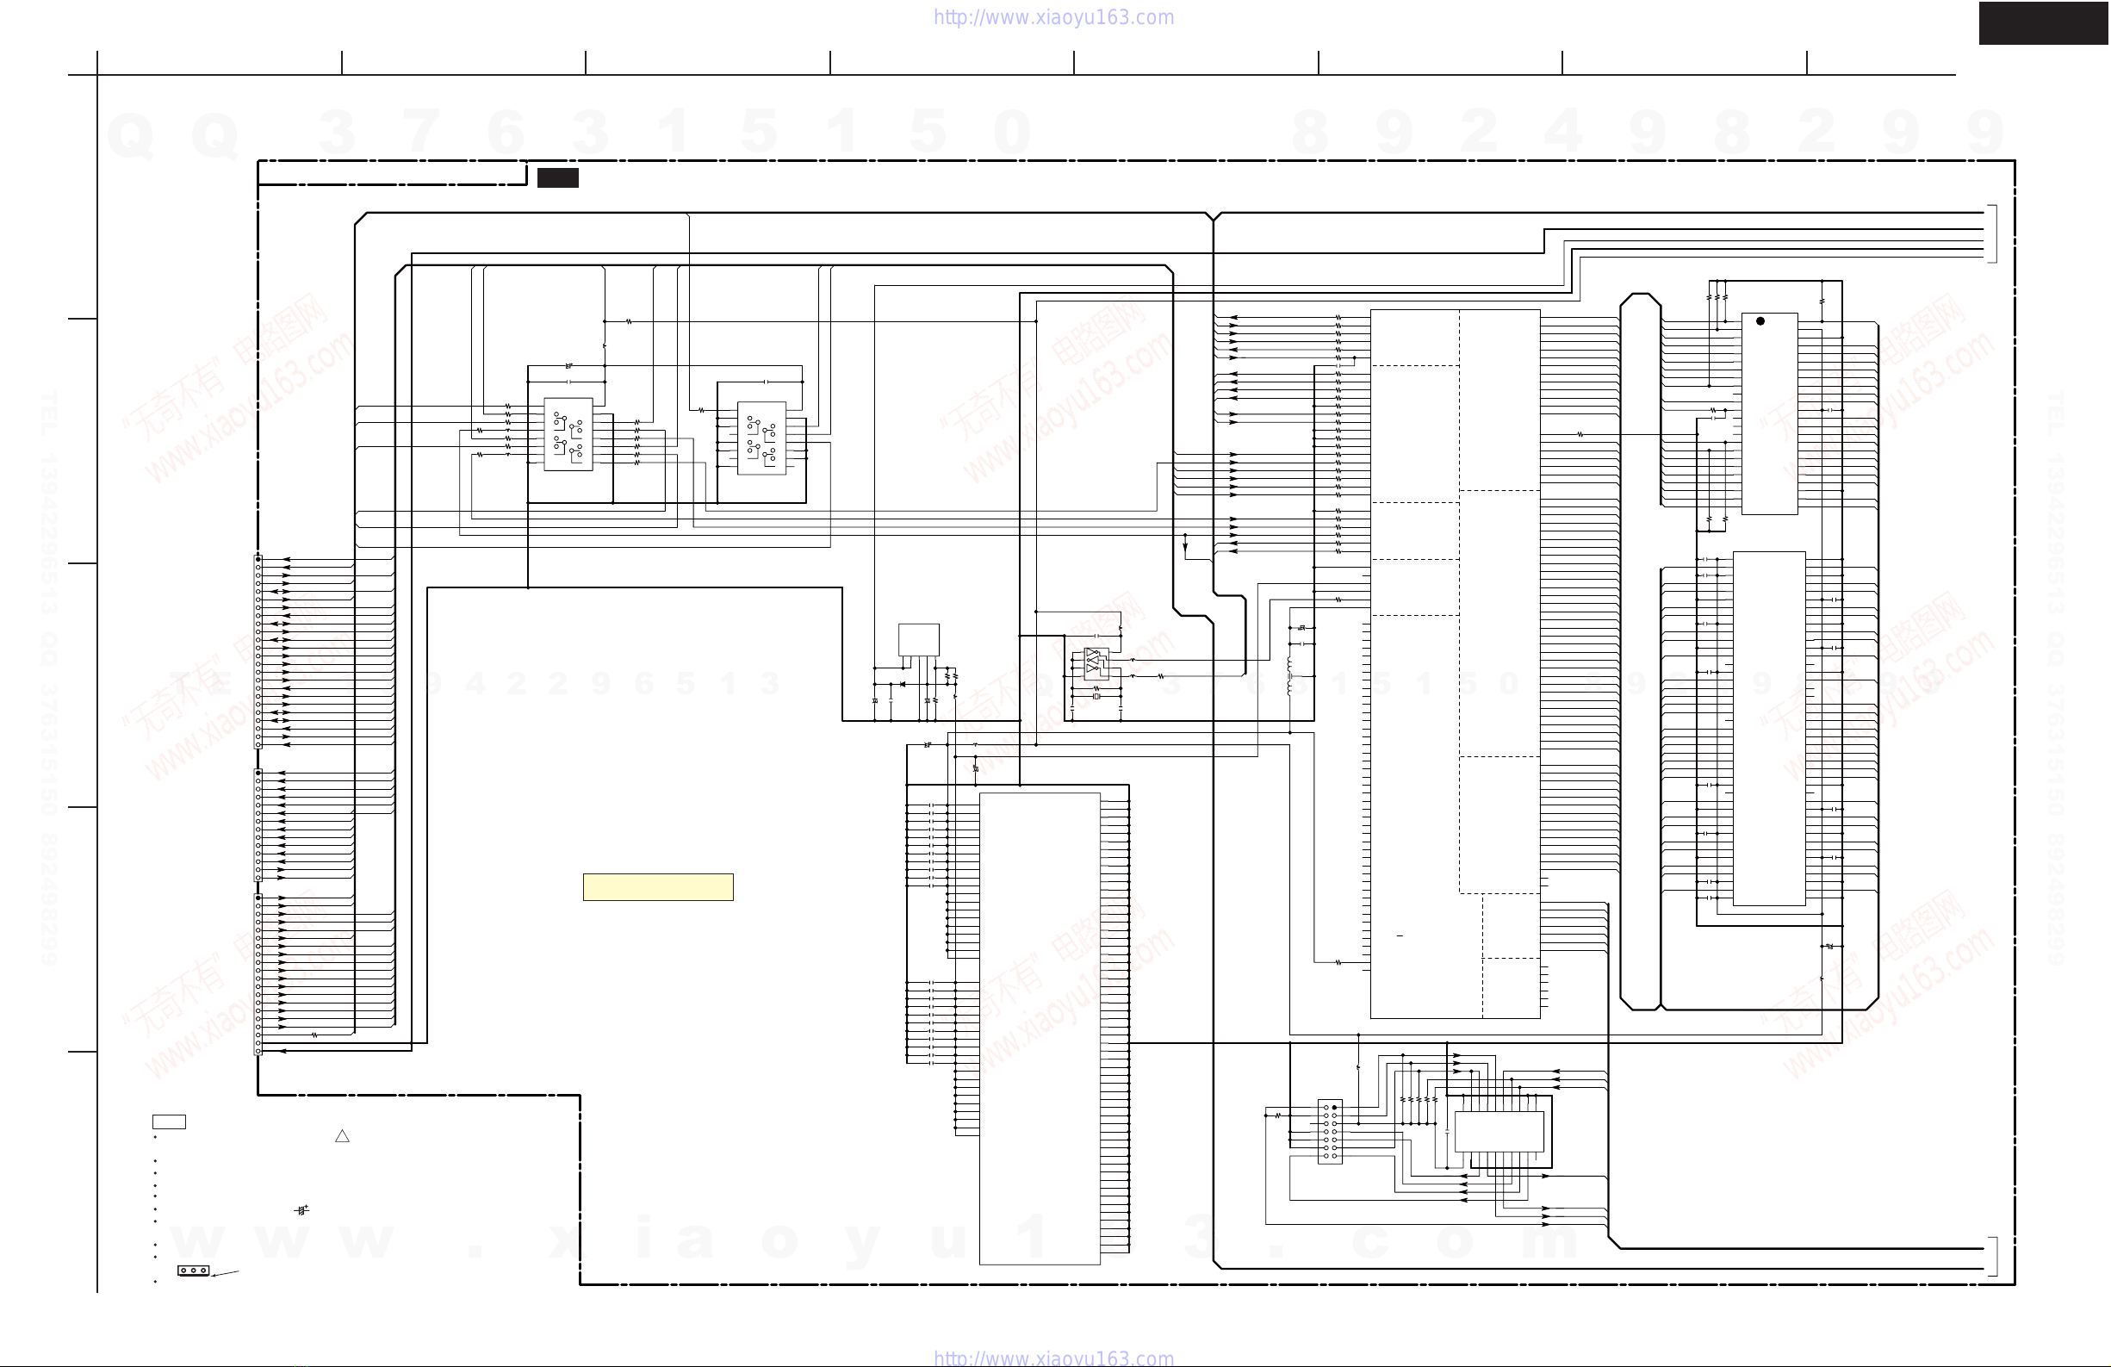Open the xiaoyu163.com link at top
Screen dimensions: 2111x1367
click(1053, 18)
